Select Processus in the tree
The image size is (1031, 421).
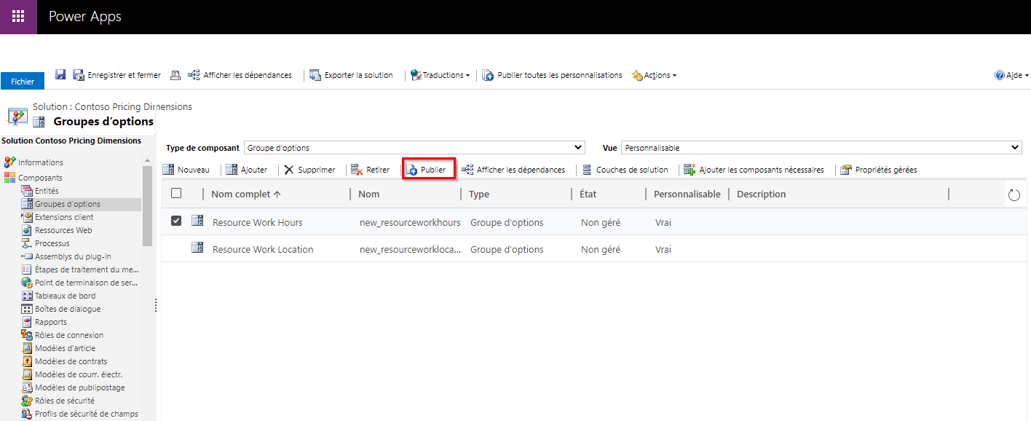tap(52, 243)
